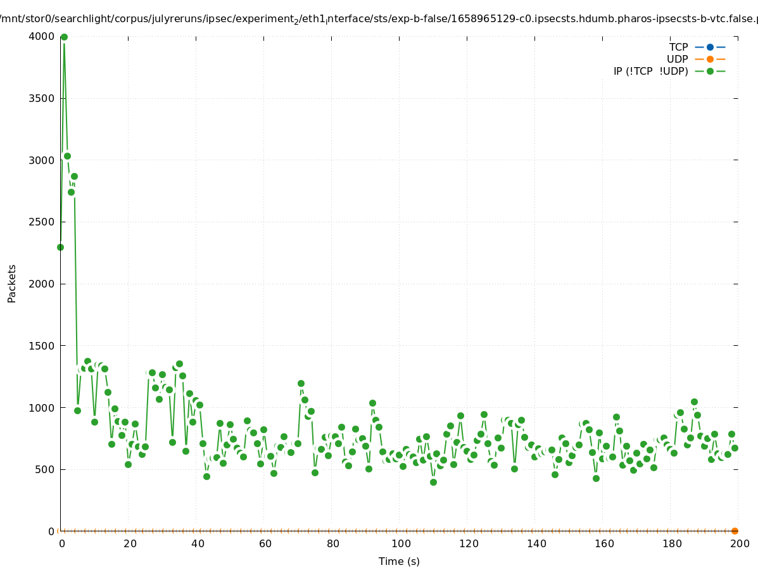This screenshot has height=570, width=758.
Task: Click the 100 x-axis tick label
Action: [400, 543]
